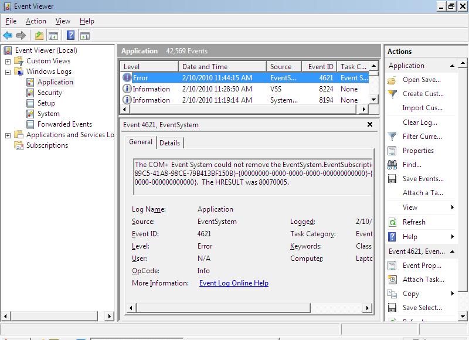
Task: Expand the View submenu in Actions
Action: pyautogui.click(x=452, y=208)
